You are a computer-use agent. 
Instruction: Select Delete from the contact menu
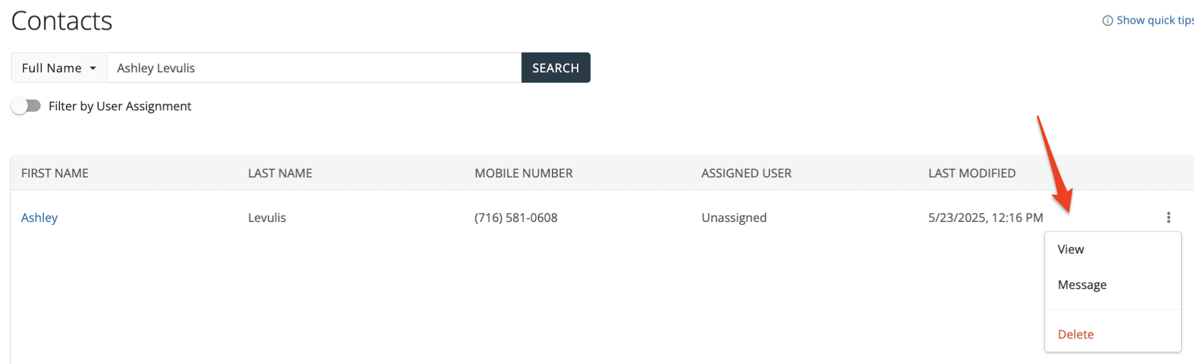(1075, 334)
